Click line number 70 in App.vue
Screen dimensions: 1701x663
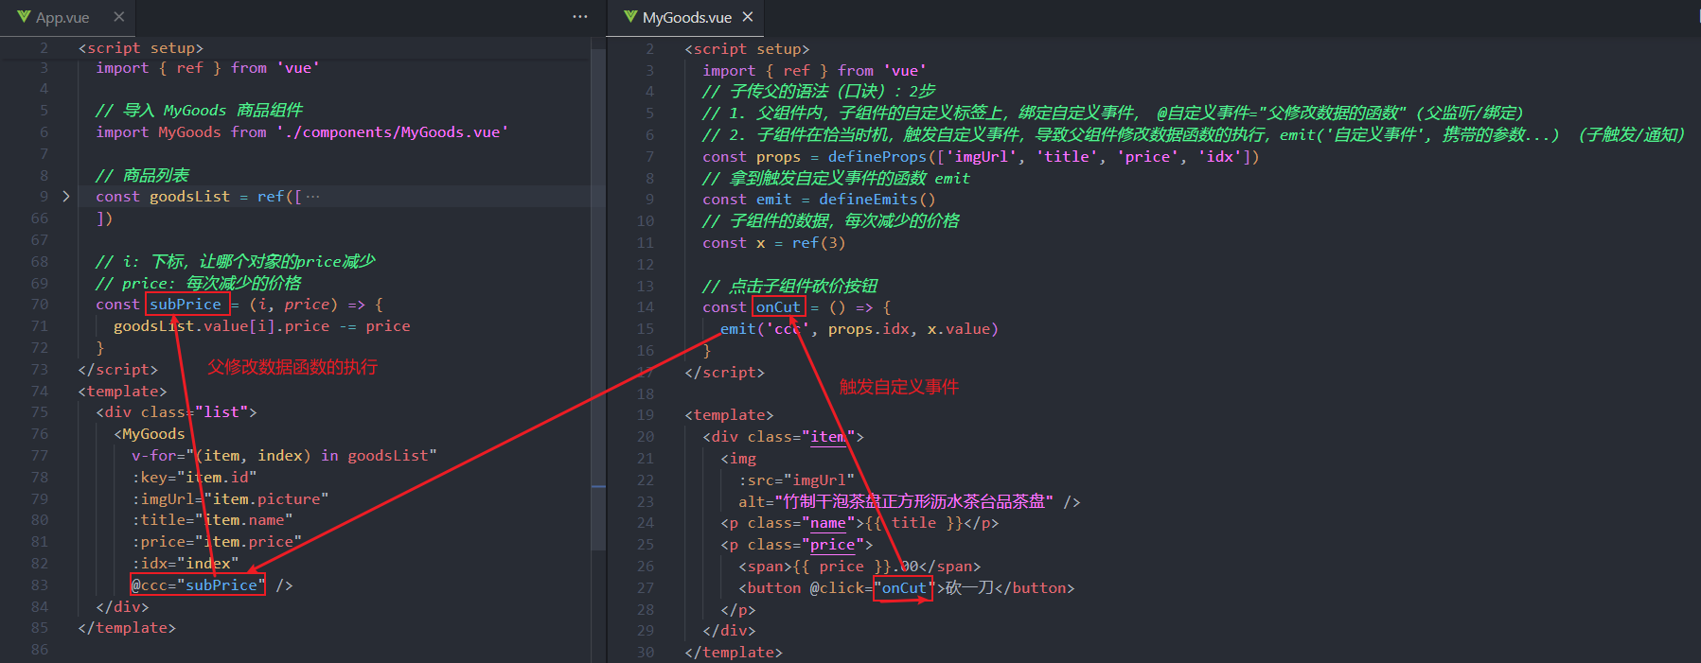39,305
